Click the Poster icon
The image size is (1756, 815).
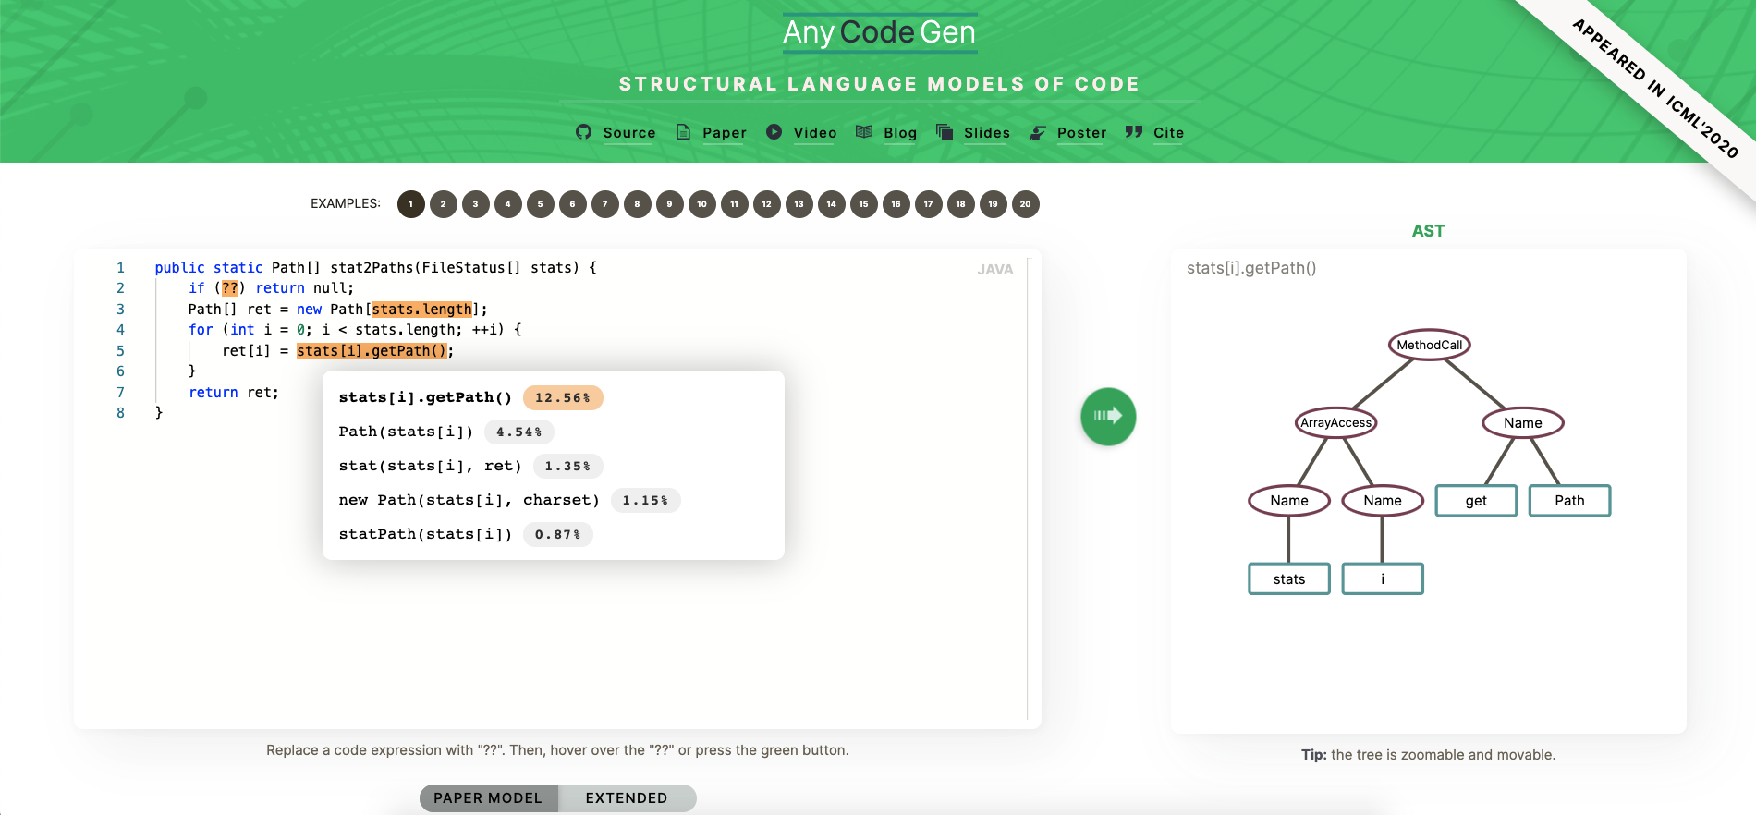[1038, 132]
